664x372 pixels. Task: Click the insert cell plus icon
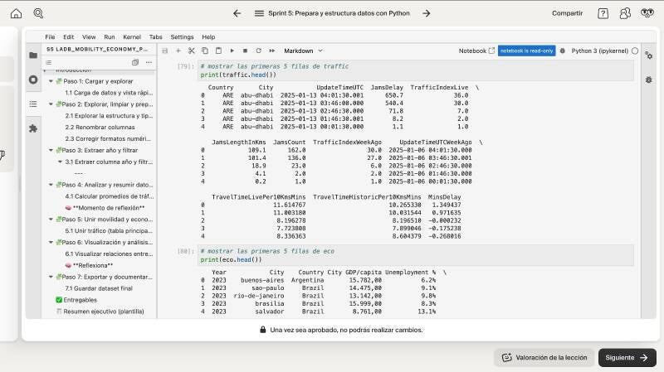178,51
